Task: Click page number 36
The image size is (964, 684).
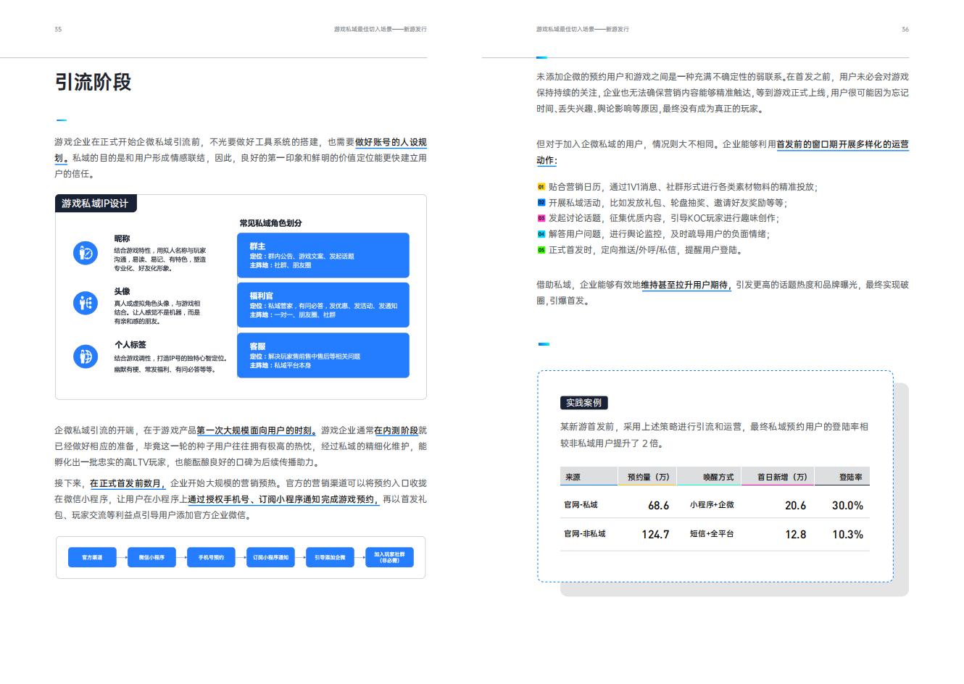Action: pyautogui.click(x=905, y=29)
